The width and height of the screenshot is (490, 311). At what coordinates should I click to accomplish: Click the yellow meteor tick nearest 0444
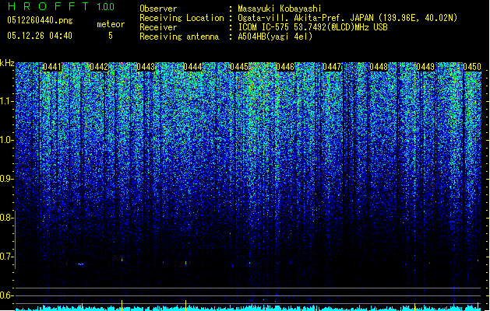[x=186, y=304]
